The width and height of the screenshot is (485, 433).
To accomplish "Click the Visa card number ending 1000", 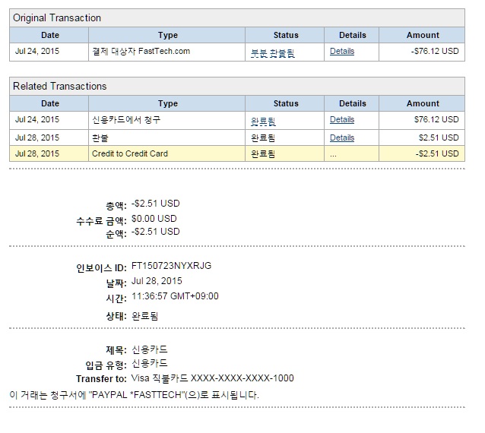I will [x=213, y=378].
